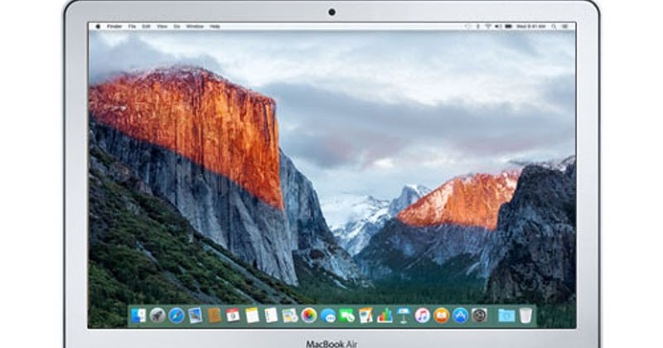Open Notification Center list icon

pyautogui.click(x=564, y=27)
